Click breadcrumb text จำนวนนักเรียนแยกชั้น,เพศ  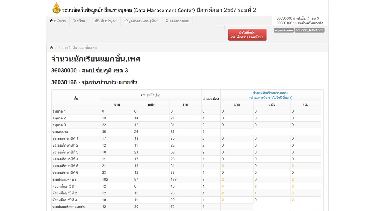pos(78,47)
